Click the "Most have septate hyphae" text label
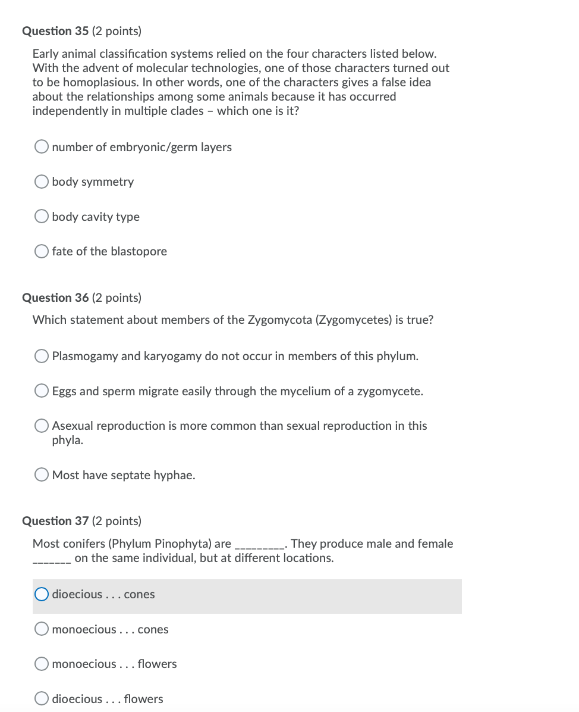579x712 pixels. 115,474
